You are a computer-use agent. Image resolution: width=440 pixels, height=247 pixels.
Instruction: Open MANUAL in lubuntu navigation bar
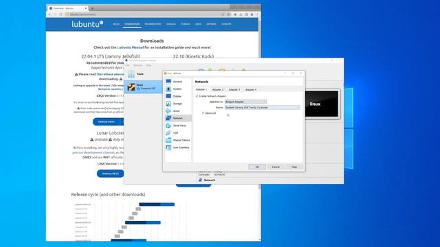click(x=170, y=24)
